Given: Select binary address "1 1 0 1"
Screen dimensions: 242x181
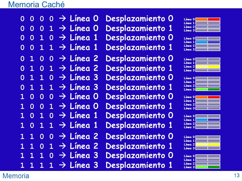Looking at the screenshot, I should pyautogui.click(x=37, y=146).
